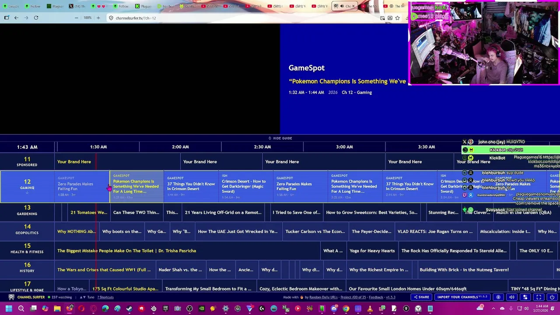Click the 2:30 AM timeline marker
The width and height of the screenshot is (560, 315).
pyautogui.click(x=262, y=147)
